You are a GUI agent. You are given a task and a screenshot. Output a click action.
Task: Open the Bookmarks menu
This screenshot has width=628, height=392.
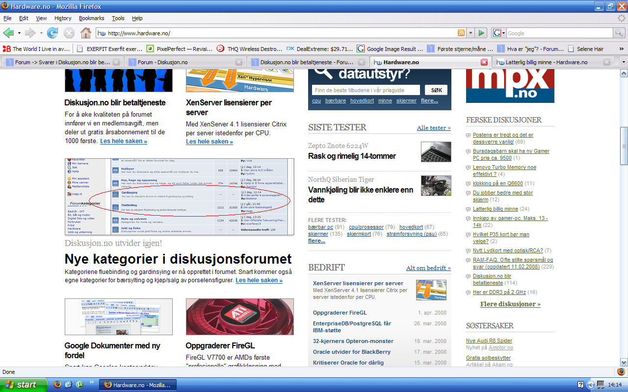91,18
